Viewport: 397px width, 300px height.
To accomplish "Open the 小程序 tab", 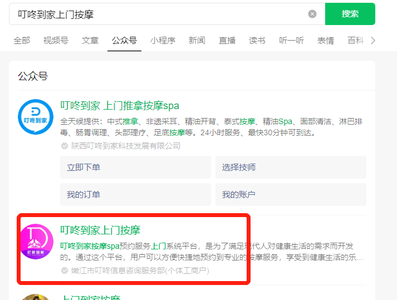I will (163, 41).
